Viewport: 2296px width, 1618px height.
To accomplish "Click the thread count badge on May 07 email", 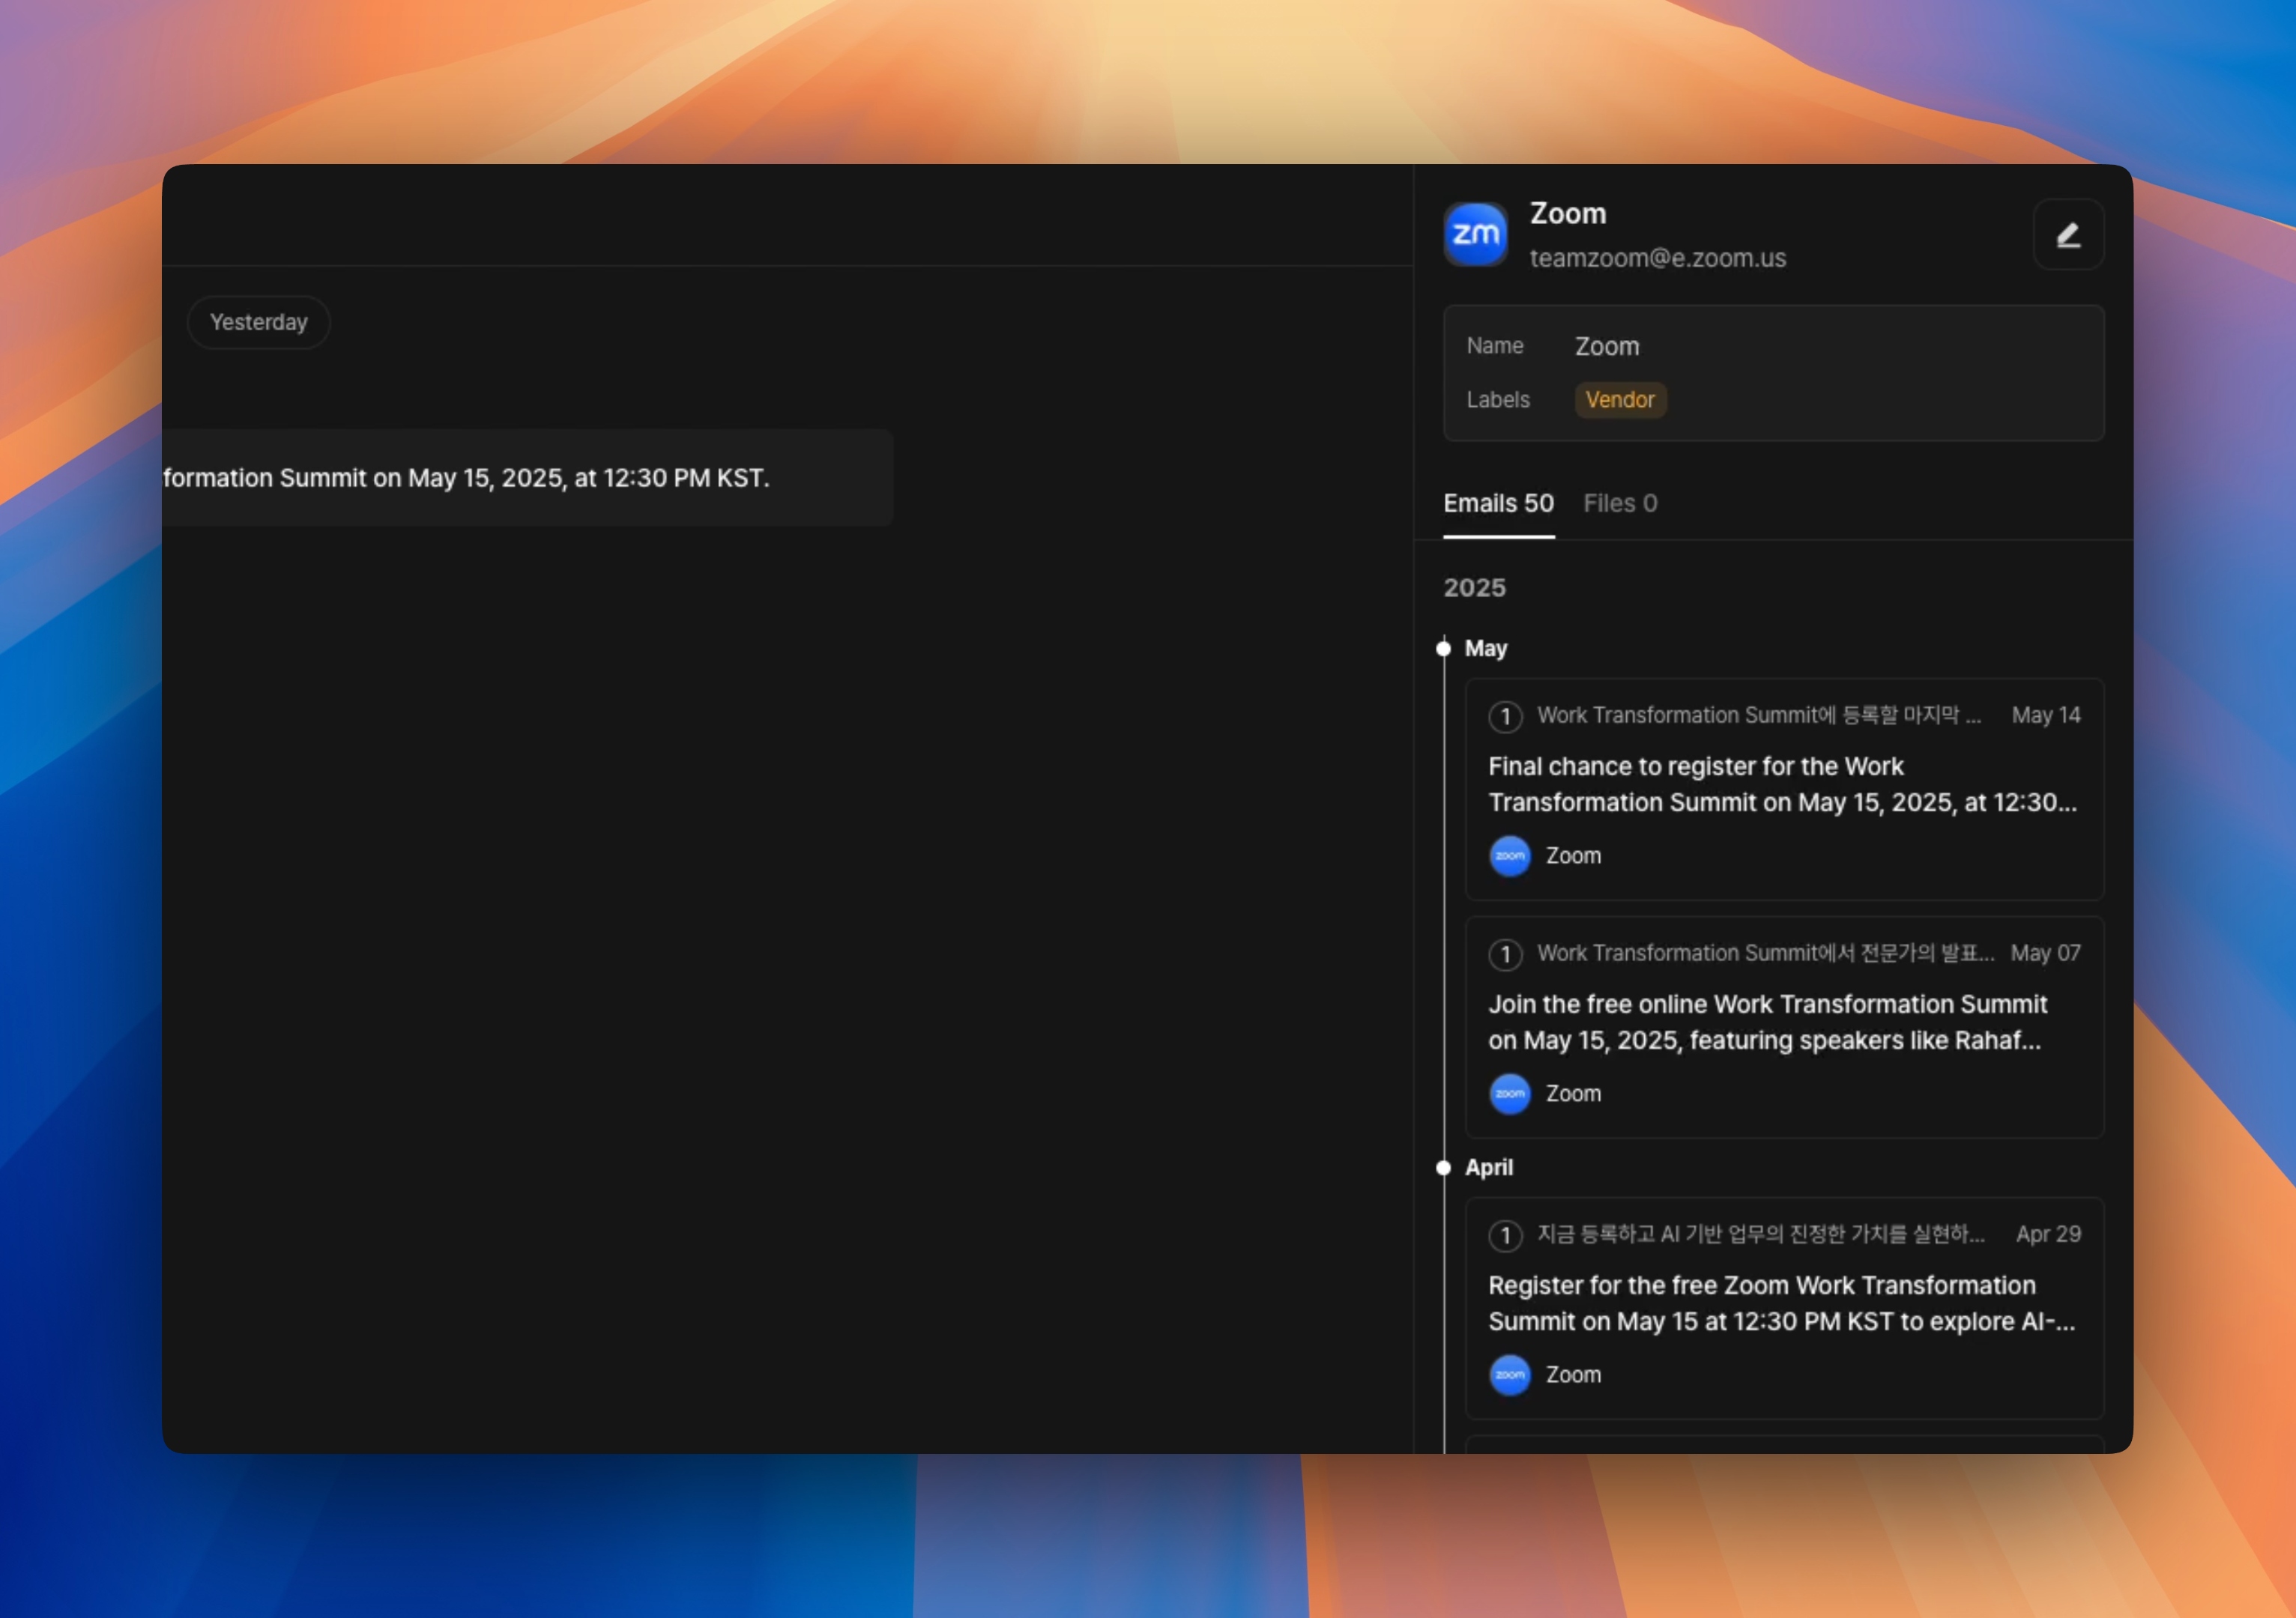I will (x=1505, y=954).
